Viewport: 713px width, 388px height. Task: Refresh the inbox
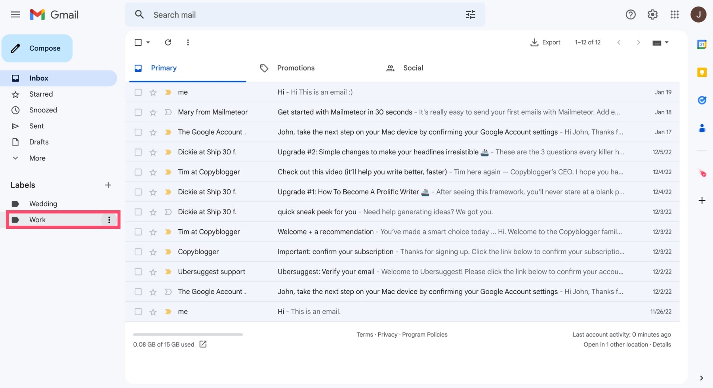pyautogui.click(x=168, y=42)
